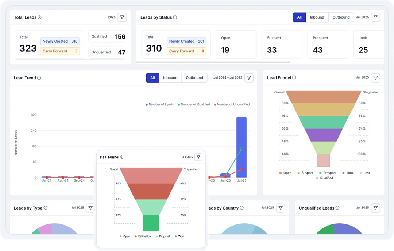
Task: Open the Lead Trend filter icon
Action: point(249,77)
